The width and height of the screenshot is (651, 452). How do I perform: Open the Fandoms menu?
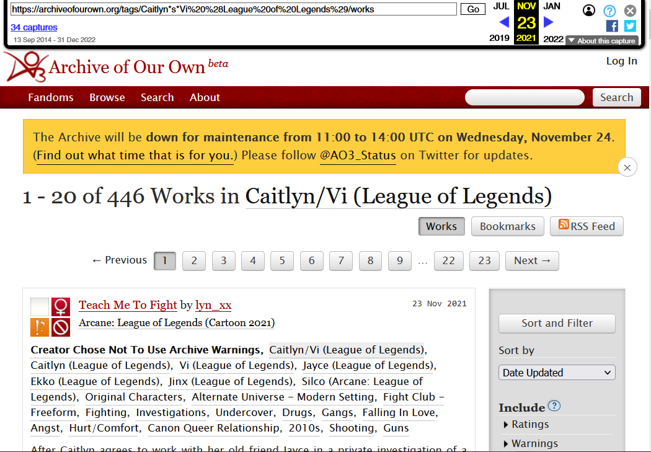(x=51, y=97)
